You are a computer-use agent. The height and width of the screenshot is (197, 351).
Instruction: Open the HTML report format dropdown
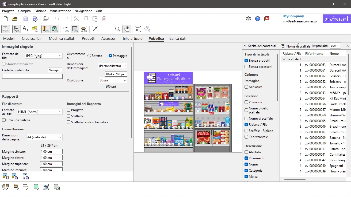(40, 112)
